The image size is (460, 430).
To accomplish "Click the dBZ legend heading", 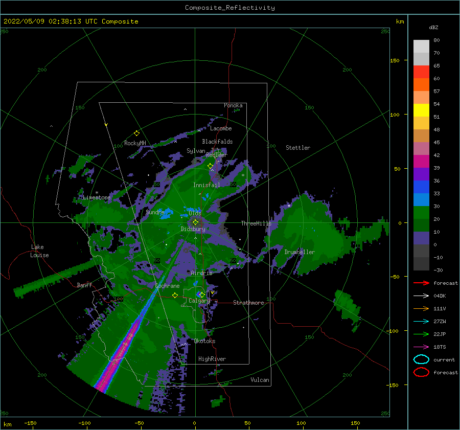I will (x=433, y=27).
